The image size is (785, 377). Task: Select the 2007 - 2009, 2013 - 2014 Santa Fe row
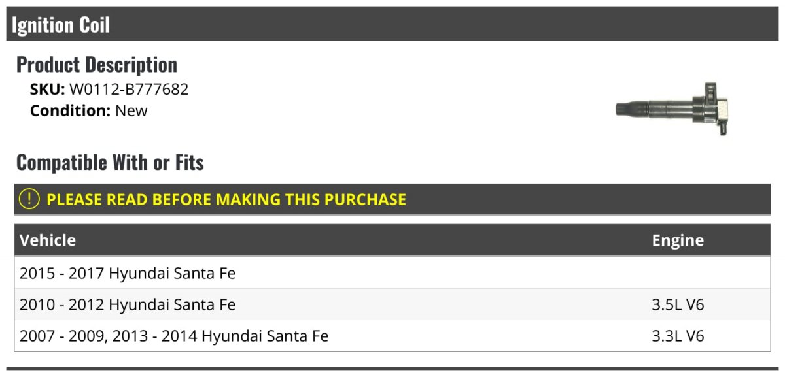coord(174,336)
